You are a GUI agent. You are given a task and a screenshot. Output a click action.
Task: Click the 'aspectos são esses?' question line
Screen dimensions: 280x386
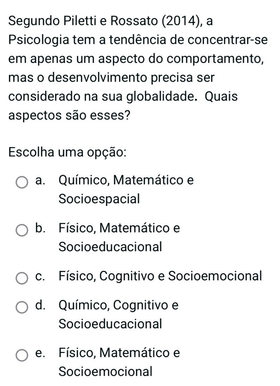[x=68, y=116]
